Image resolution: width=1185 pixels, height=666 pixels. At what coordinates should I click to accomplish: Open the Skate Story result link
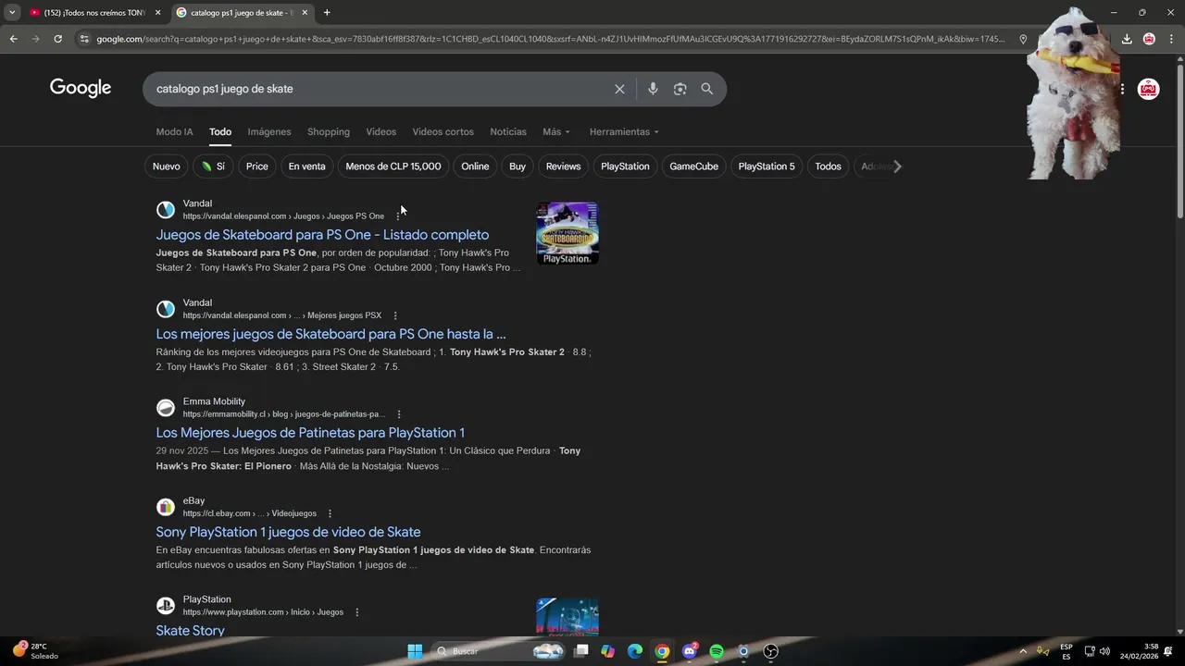(190, 631)
